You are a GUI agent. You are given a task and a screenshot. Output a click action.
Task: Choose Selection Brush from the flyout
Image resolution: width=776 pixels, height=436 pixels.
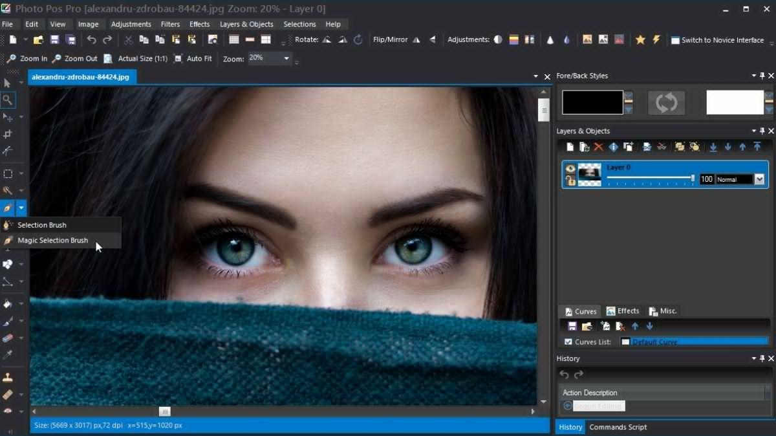point(42,225)
